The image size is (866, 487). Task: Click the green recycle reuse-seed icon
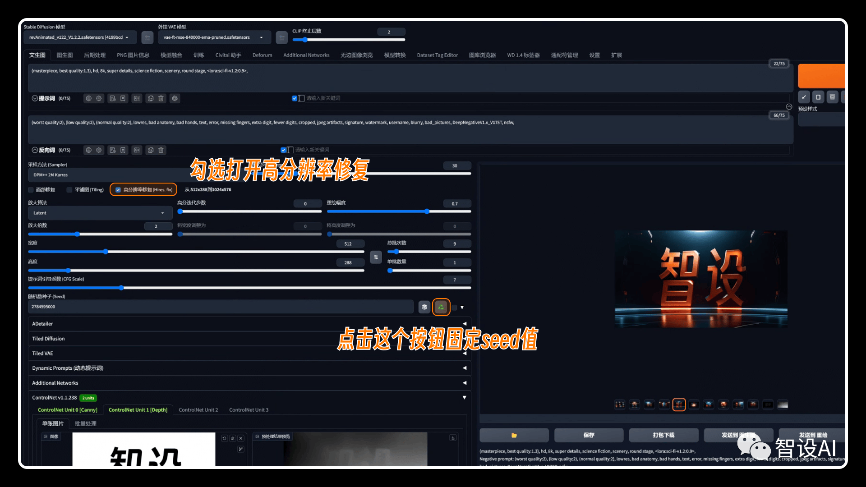tap(441, 307)
